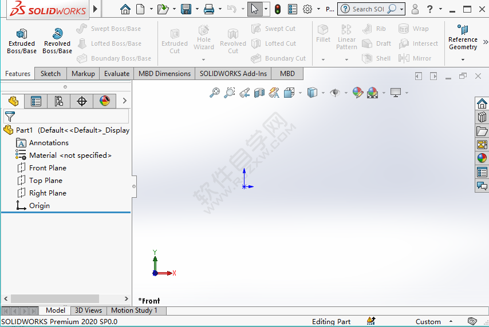Image resolution: width=489 pixels, height=327 pixels.
Task: Save the document with floppy icon
Action: (x=186, y=9)
